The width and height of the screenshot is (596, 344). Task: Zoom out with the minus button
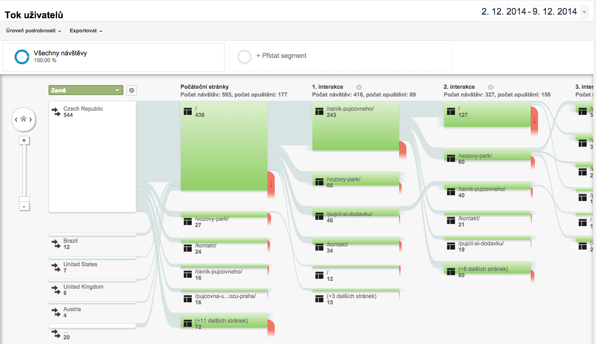pyautogui.click(x=24, y=206)
